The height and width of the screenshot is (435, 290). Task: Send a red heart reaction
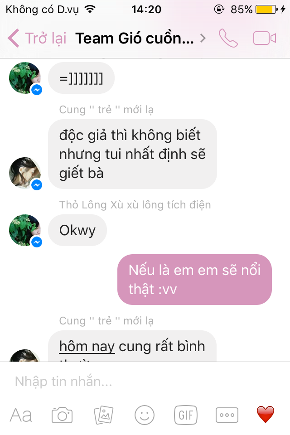coord(265,415)
